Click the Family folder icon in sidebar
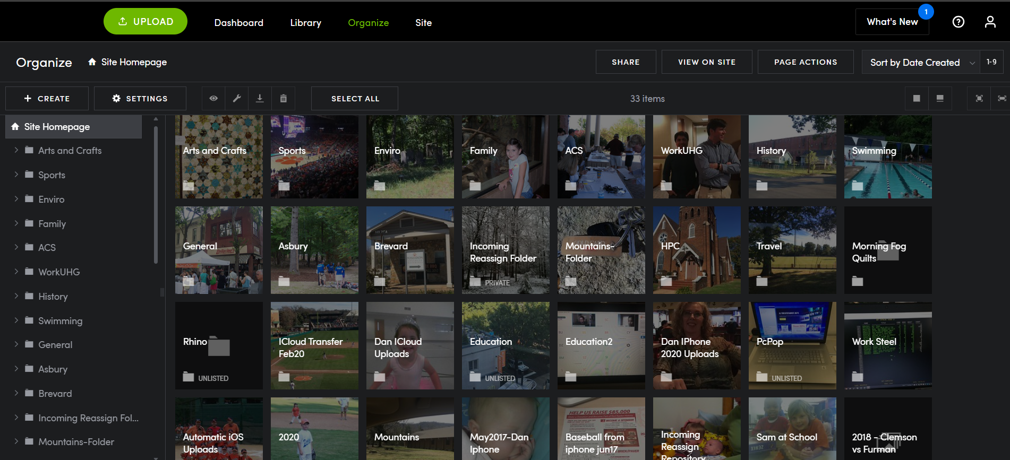The height and width of the screenshot is (460, 1010). click(x=29, y=223)
